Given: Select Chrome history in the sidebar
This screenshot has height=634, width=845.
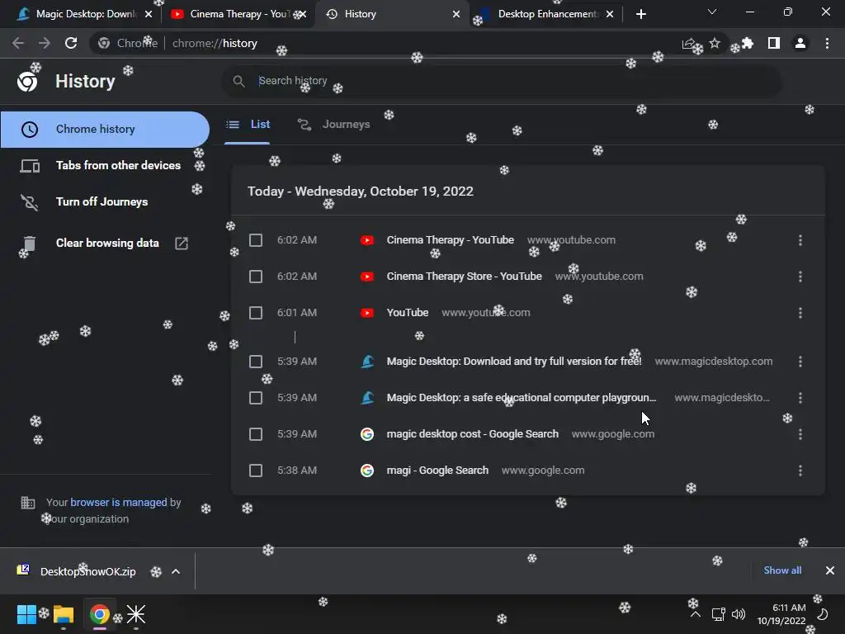Looking at the screenshot, I should pyautogui.click(x=105, y=130).
